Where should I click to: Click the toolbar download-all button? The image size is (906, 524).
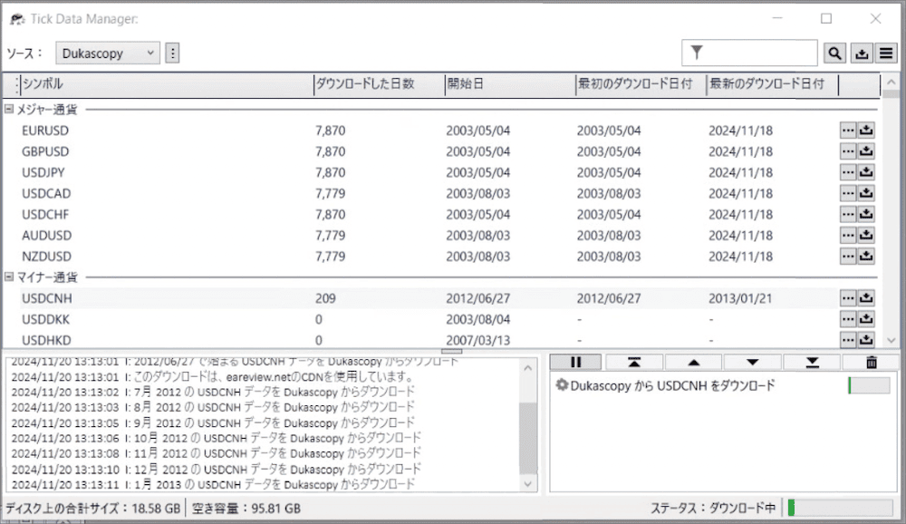pyautogui.click(x=862, y=53)
